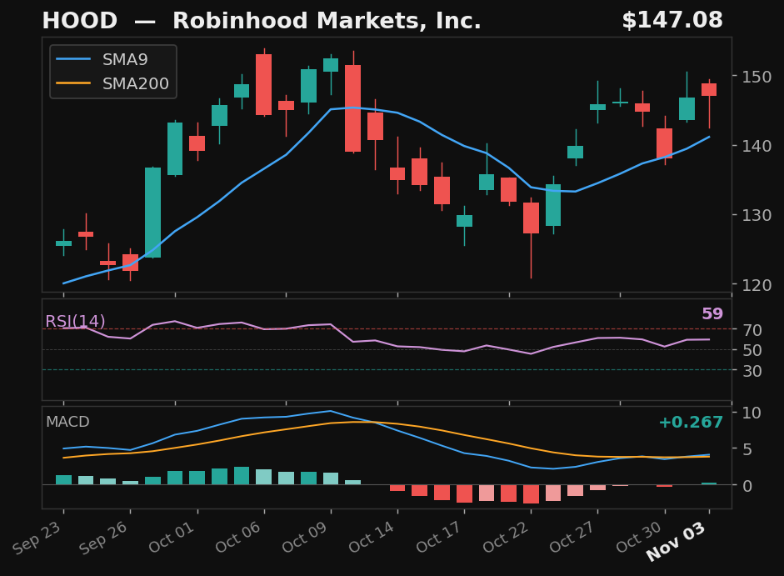
Task: Click the "Oct 22" date label
Action: (506, 537)
